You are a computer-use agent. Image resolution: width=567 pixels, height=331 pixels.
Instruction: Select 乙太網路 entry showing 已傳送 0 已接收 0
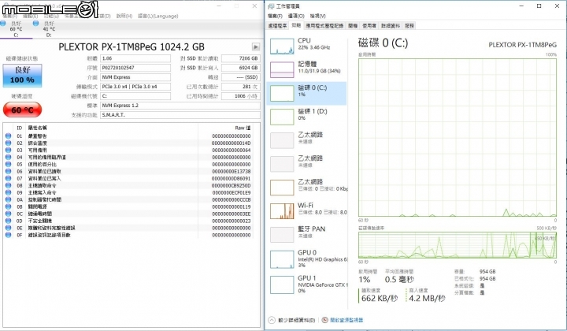tap(306, 187)
